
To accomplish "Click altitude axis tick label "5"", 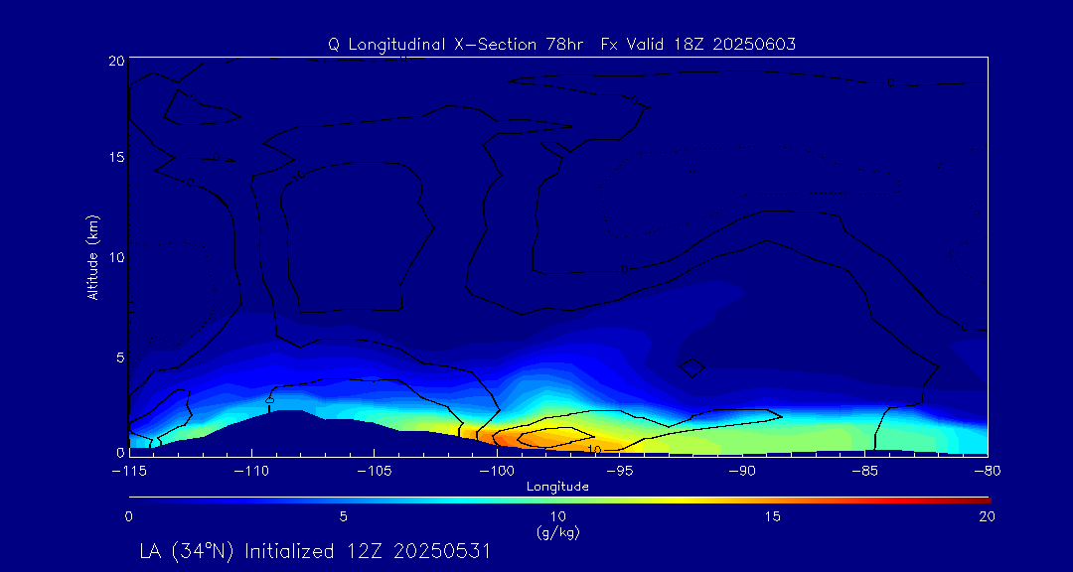I will 120,357.
